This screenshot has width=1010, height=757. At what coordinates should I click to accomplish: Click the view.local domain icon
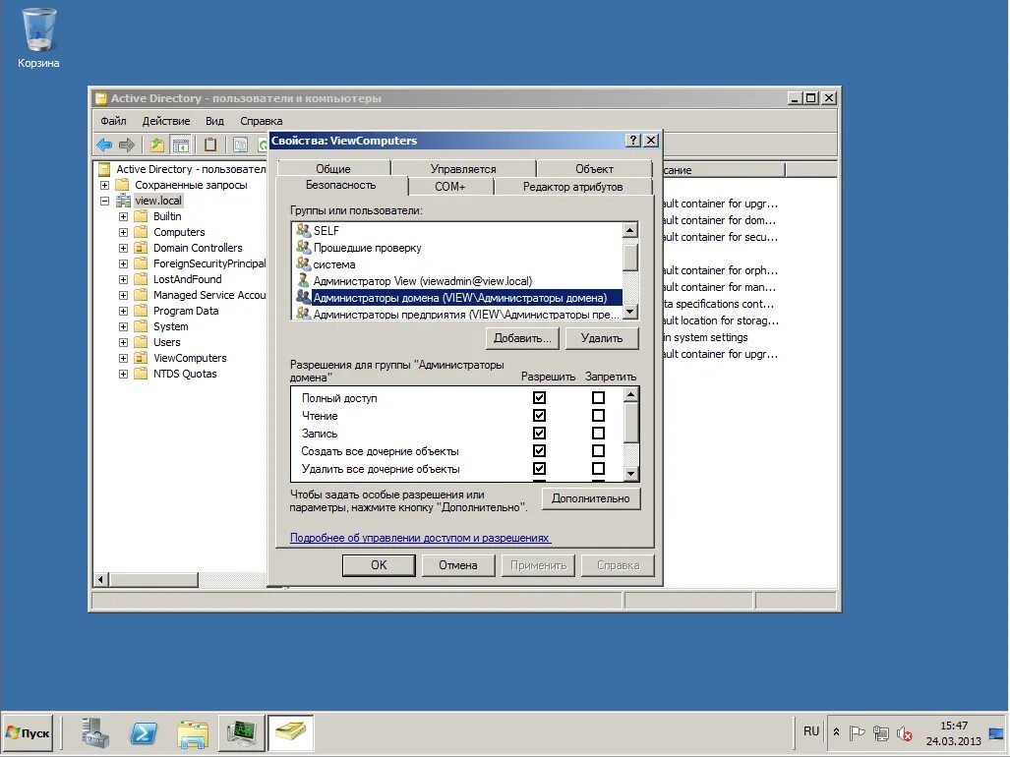[124, 201]
